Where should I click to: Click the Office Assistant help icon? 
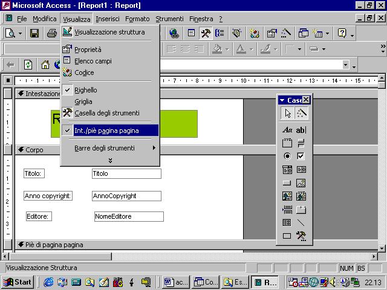pos(342,33)
